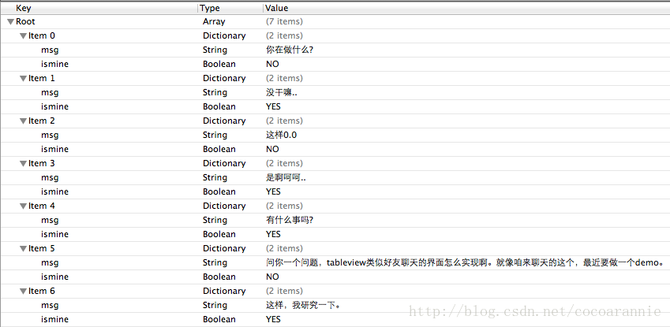Select the Item 4 key

click(42, 206)
